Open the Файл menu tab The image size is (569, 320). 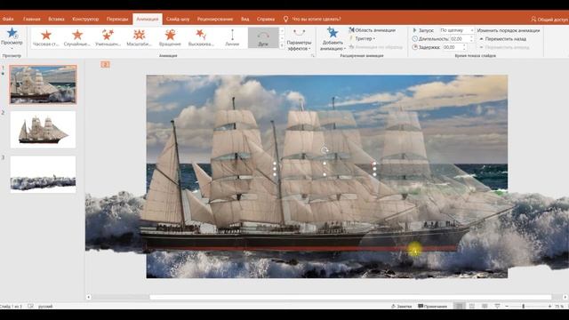tap(8, 19)
